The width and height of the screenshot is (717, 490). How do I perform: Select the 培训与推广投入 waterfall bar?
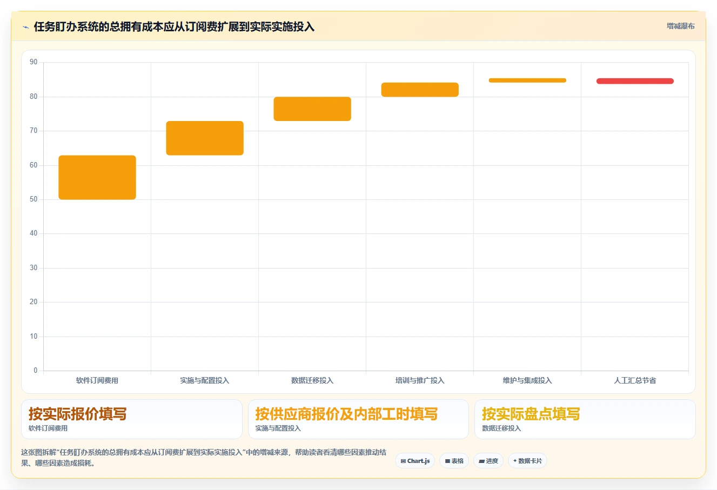pyautogui.click(x=420, y=90)
